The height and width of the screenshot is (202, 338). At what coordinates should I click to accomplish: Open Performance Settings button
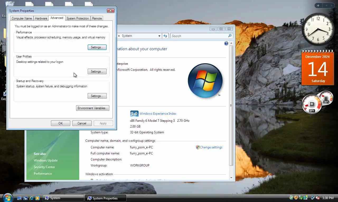(97, 47)
